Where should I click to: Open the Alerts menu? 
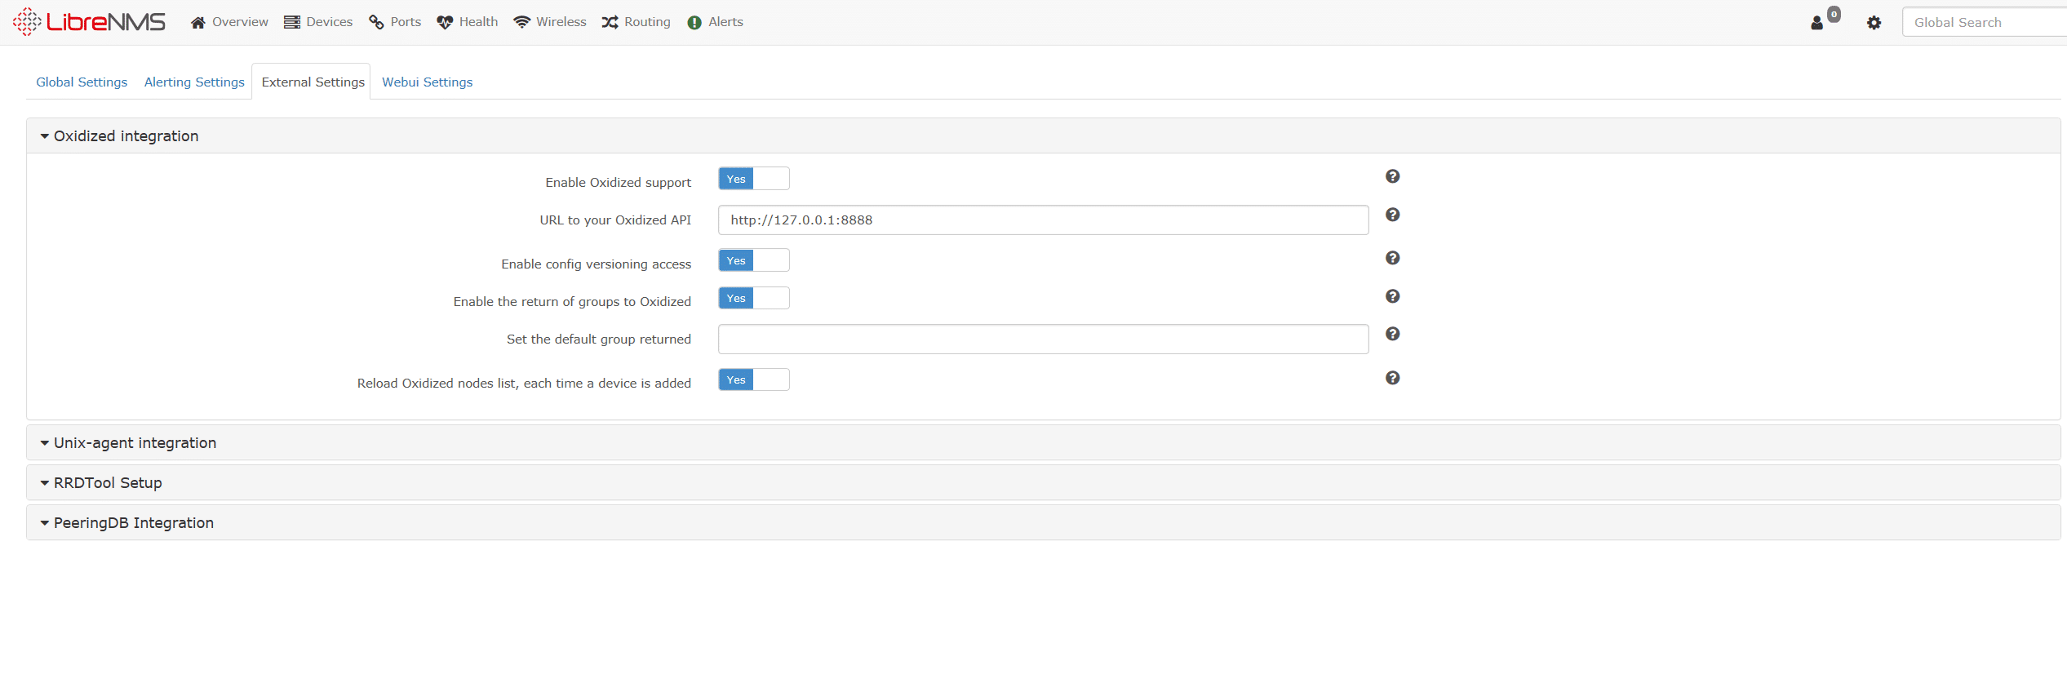(x=716, y=22)
